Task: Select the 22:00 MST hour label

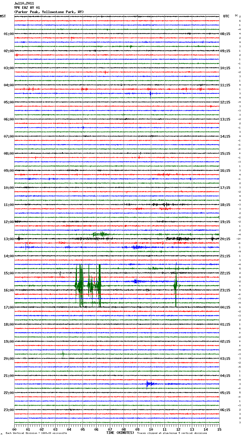Action: [x=9, y=393]
